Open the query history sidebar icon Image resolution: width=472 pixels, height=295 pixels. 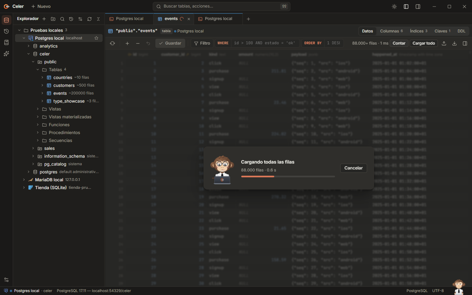point(6,31)
